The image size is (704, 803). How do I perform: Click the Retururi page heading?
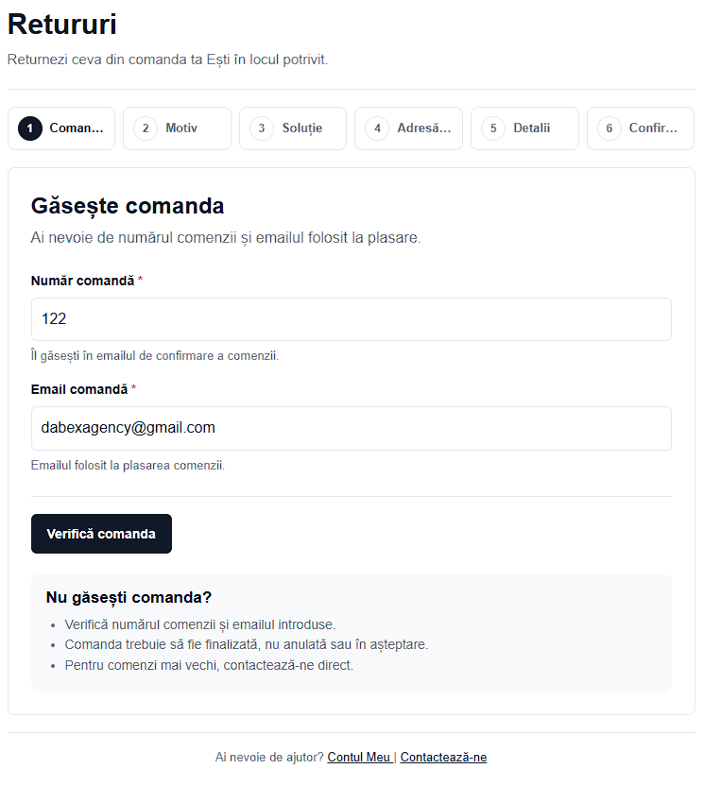(62, 24)
